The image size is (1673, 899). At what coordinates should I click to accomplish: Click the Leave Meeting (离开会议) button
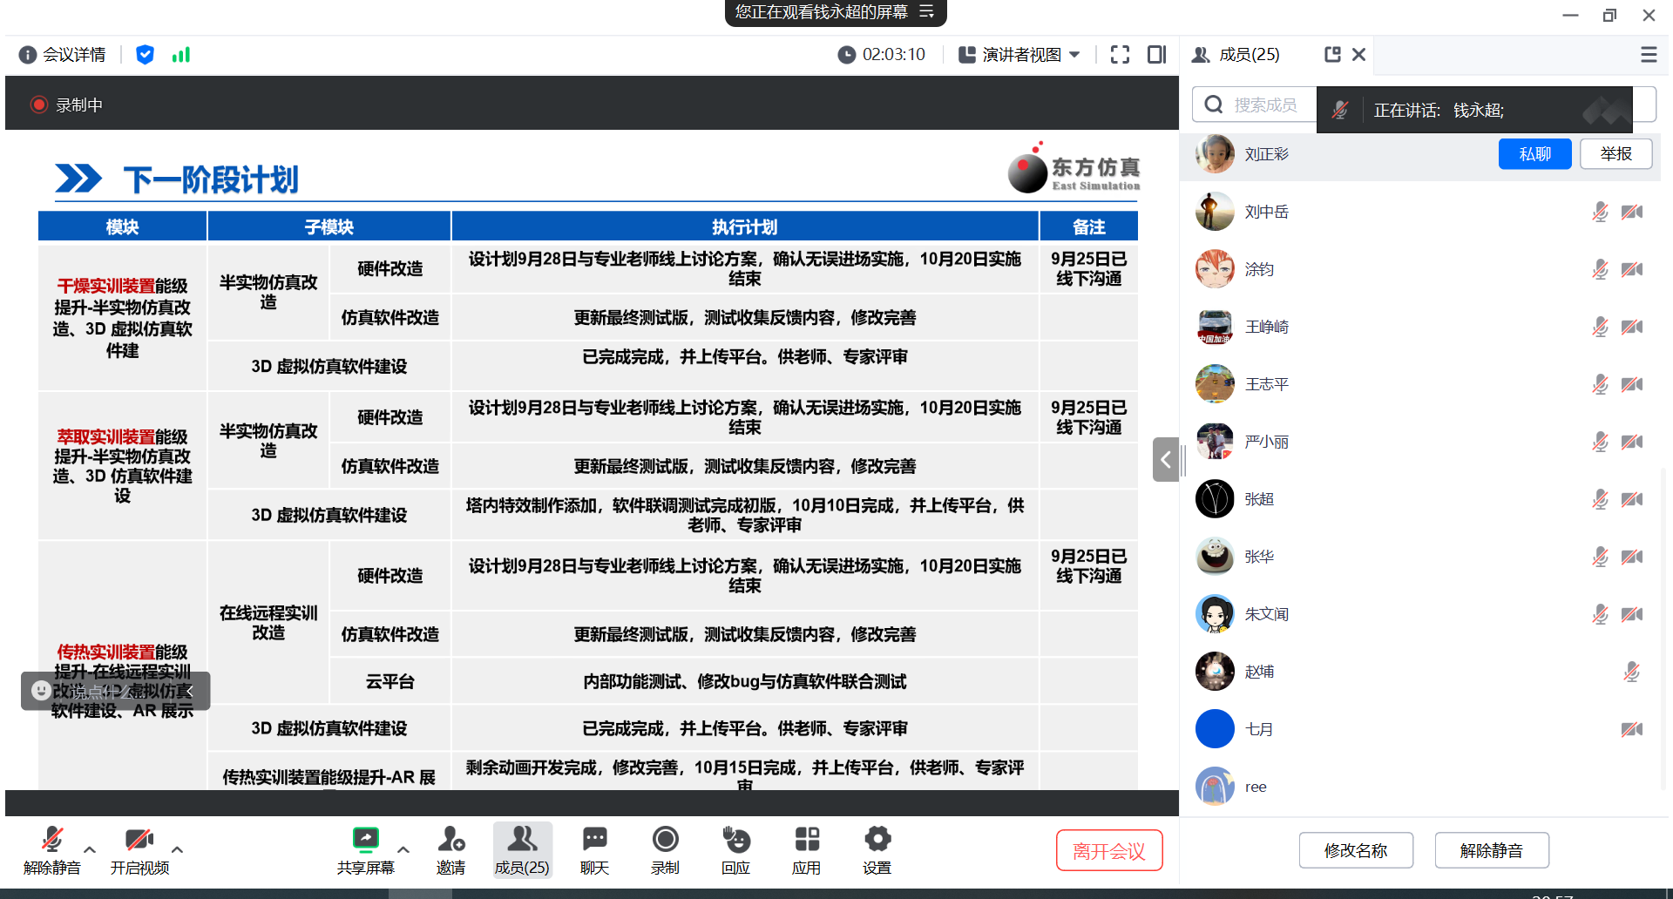(1108, 850)
